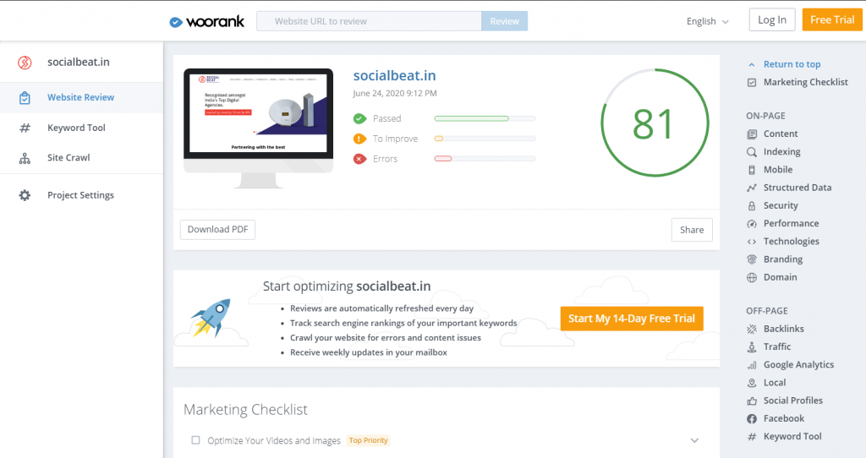Click the Website URL to review field
The height and width of the screenshot is (458, 866).
pos(369,21)
